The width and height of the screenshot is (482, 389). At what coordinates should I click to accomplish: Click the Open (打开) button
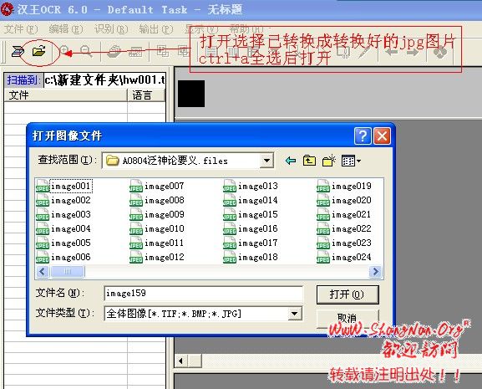click(x=348, y=294)
